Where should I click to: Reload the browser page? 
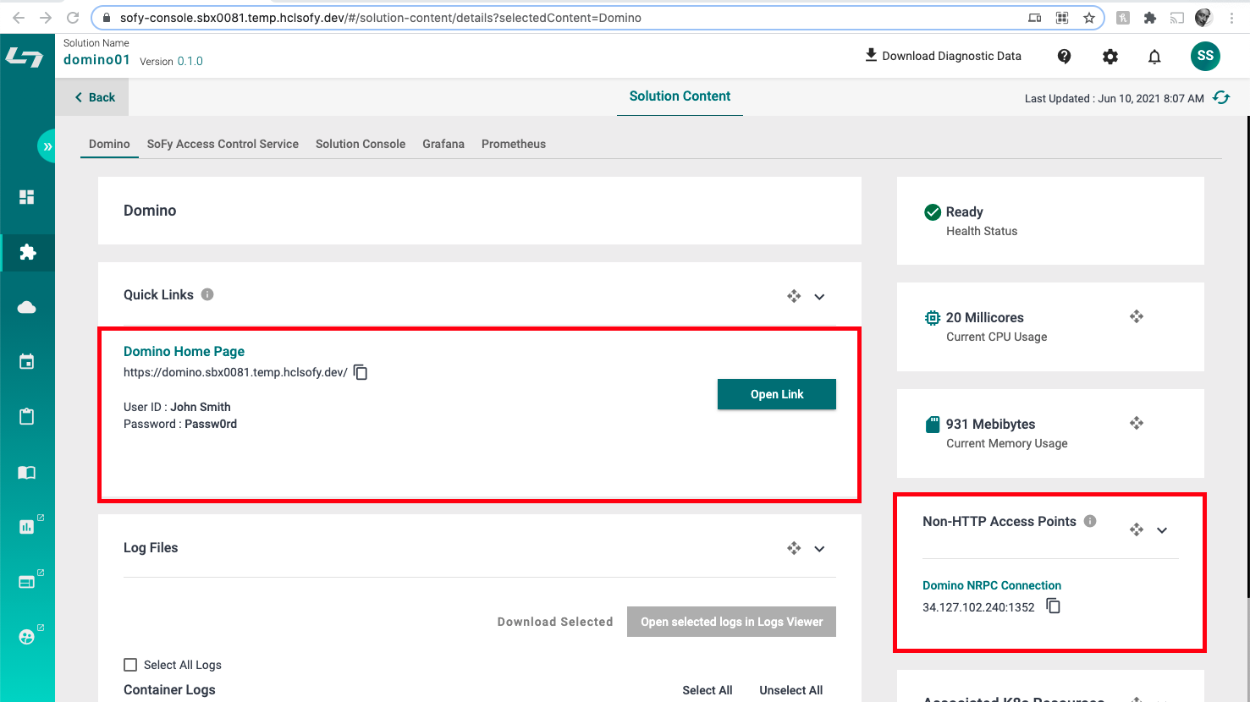(x=73, y=18)
